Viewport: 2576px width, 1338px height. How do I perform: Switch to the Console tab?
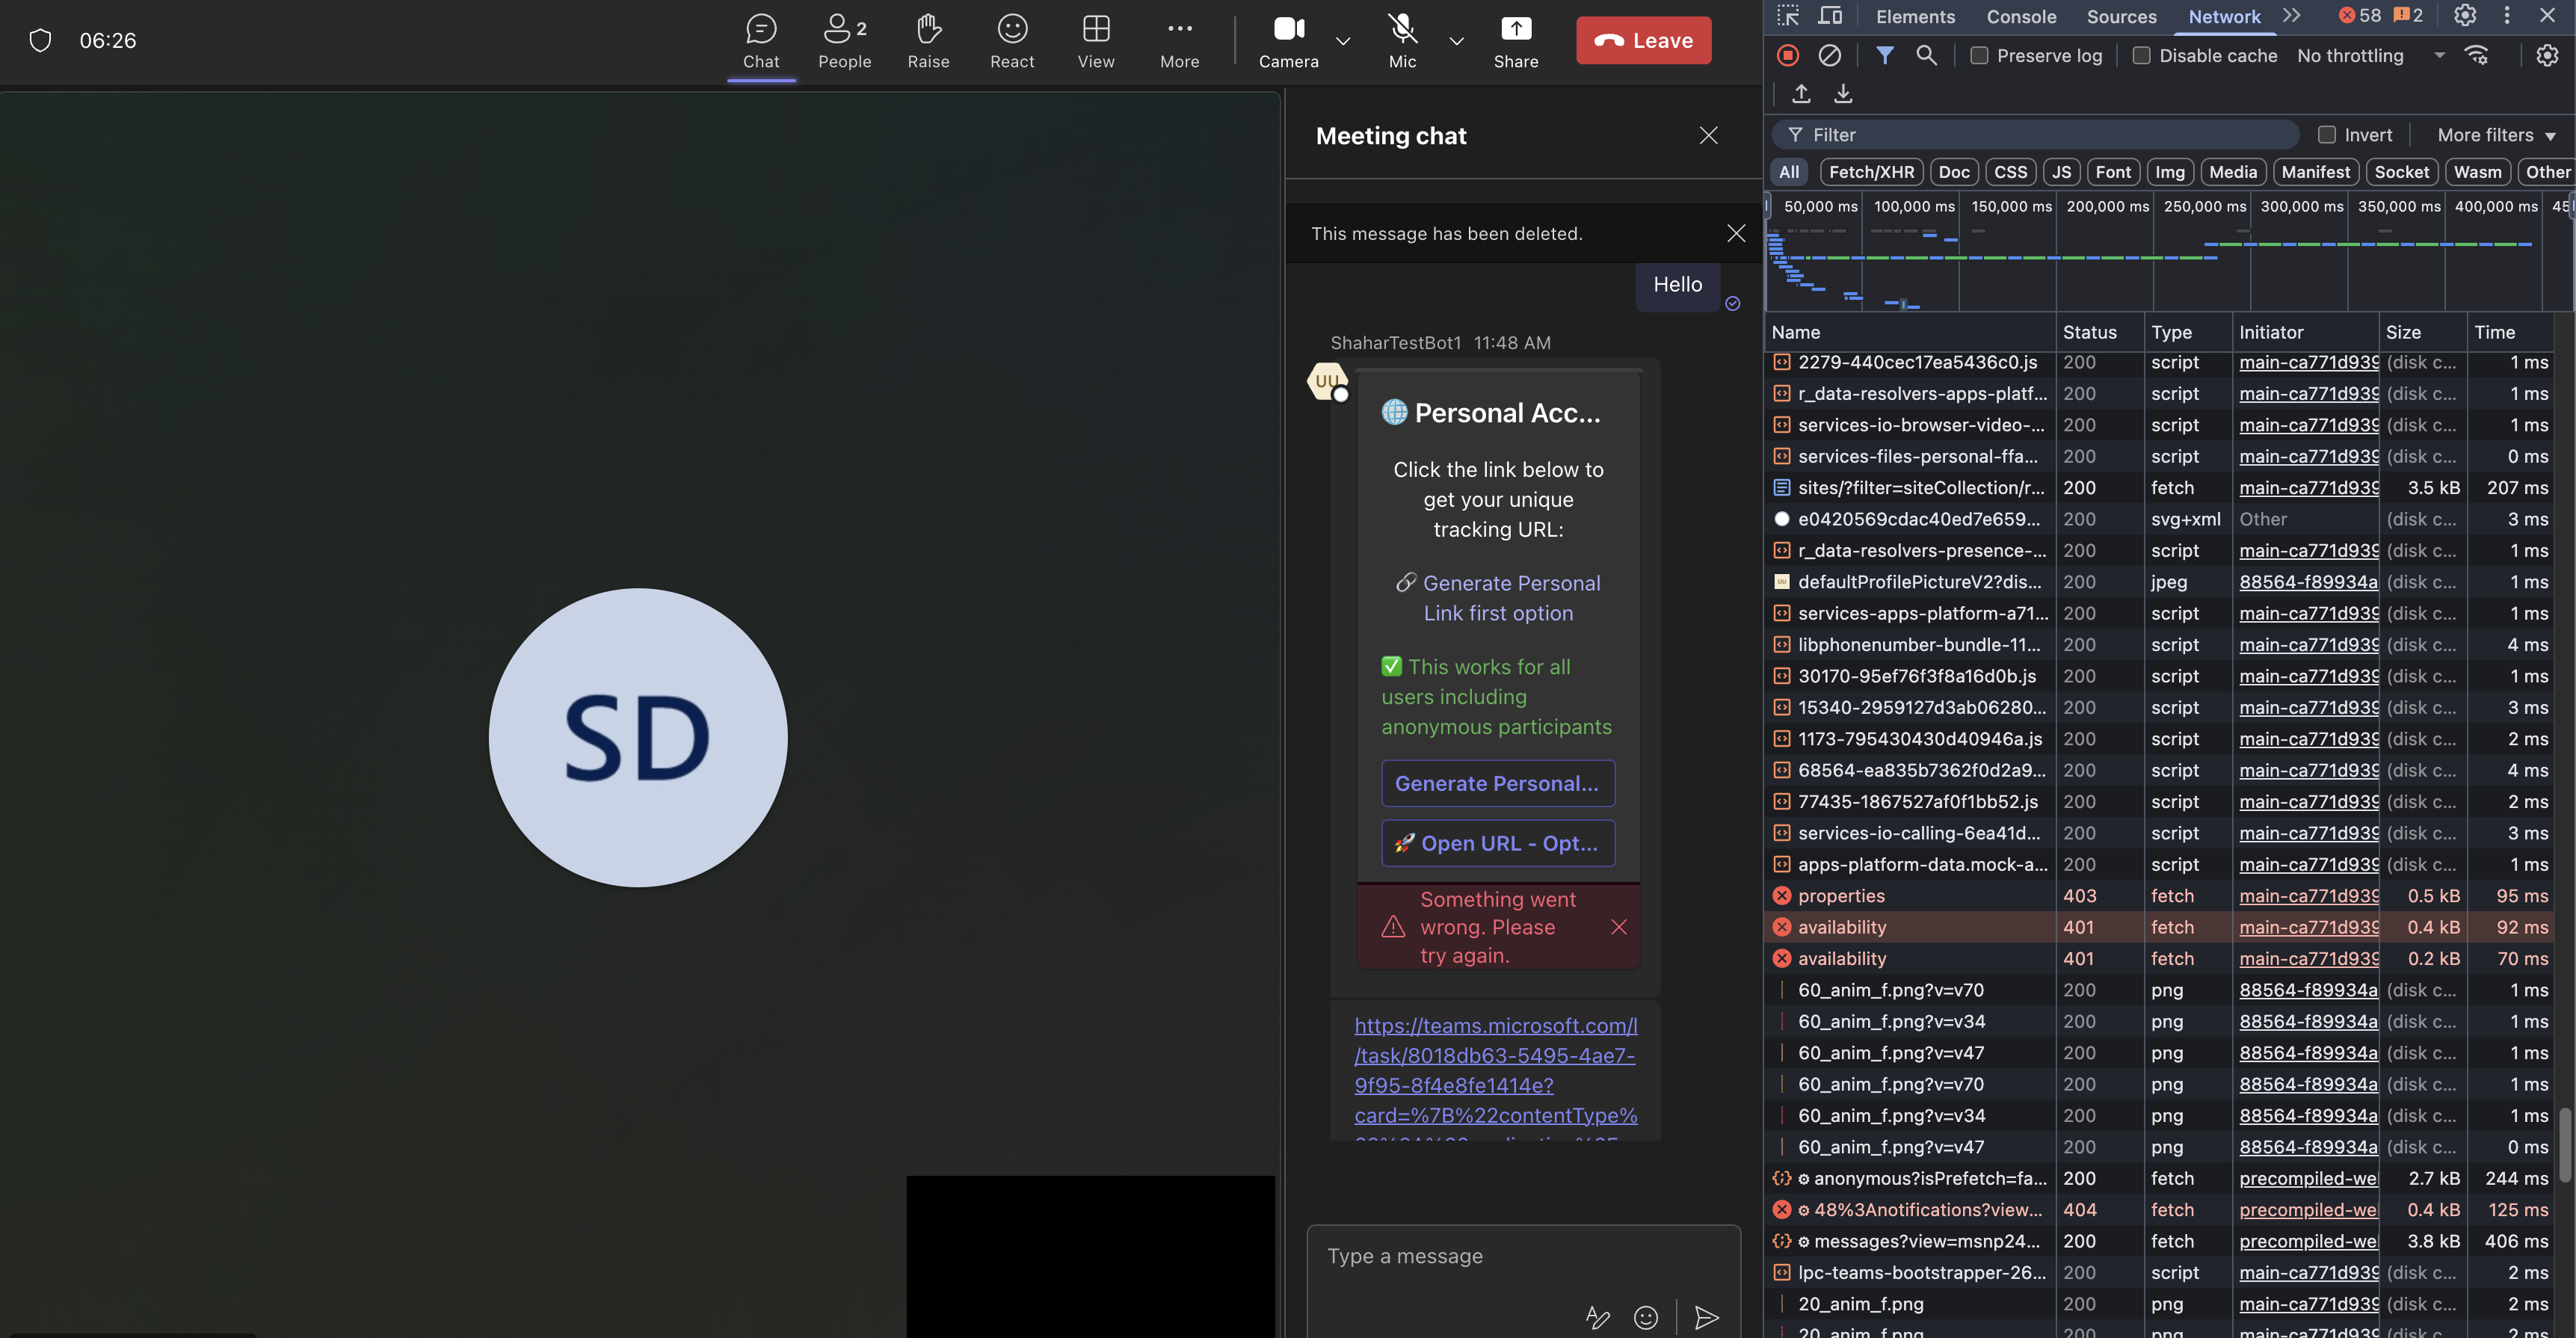pyautogui.click(x=2021, y=16)
